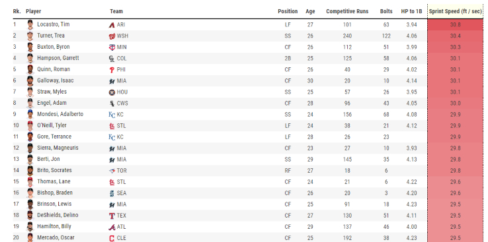Click the Toronto Blue Jays logo
The height and width of the screenshot is (242, 488).
112,171
